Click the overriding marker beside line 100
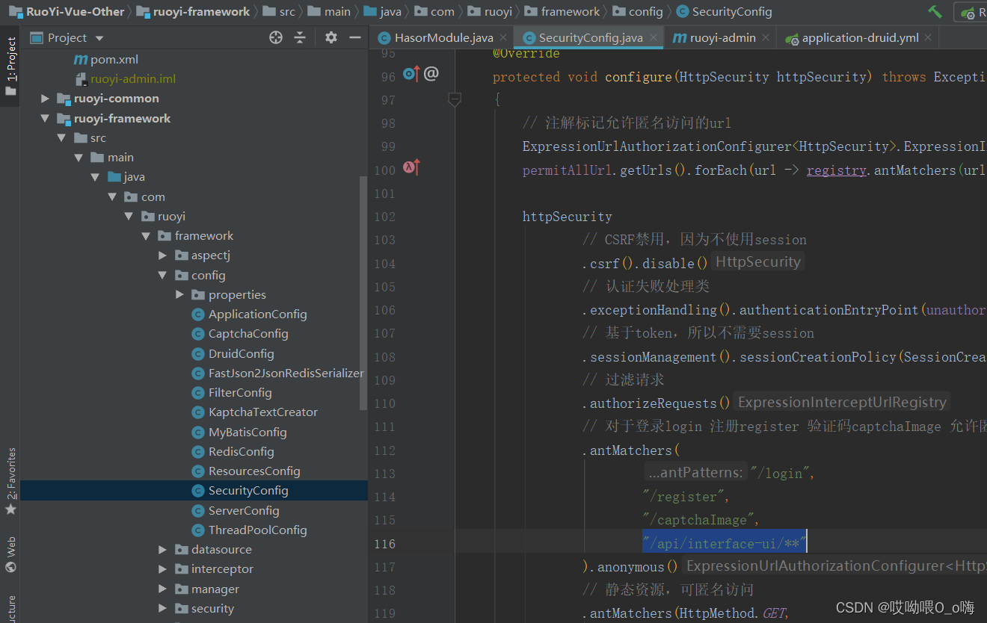 [x=410, y=168]
